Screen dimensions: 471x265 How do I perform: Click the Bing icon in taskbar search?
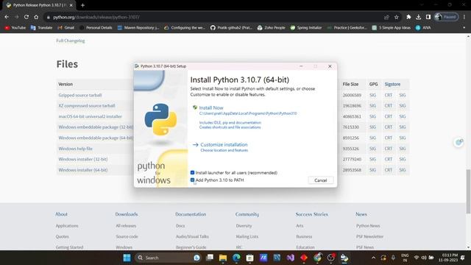tap(196, 258)
